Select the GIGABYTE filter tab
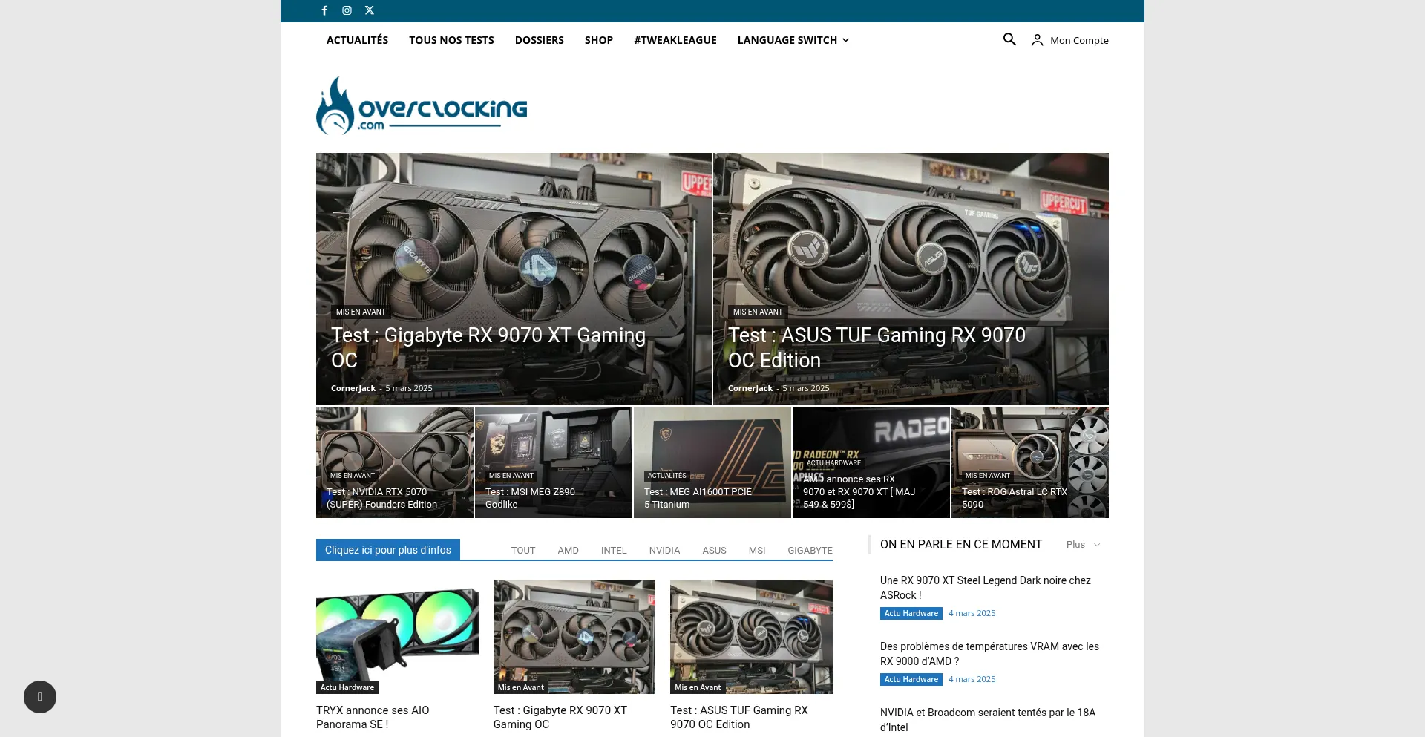1425x737 pixels. click(x=810, y=551)
